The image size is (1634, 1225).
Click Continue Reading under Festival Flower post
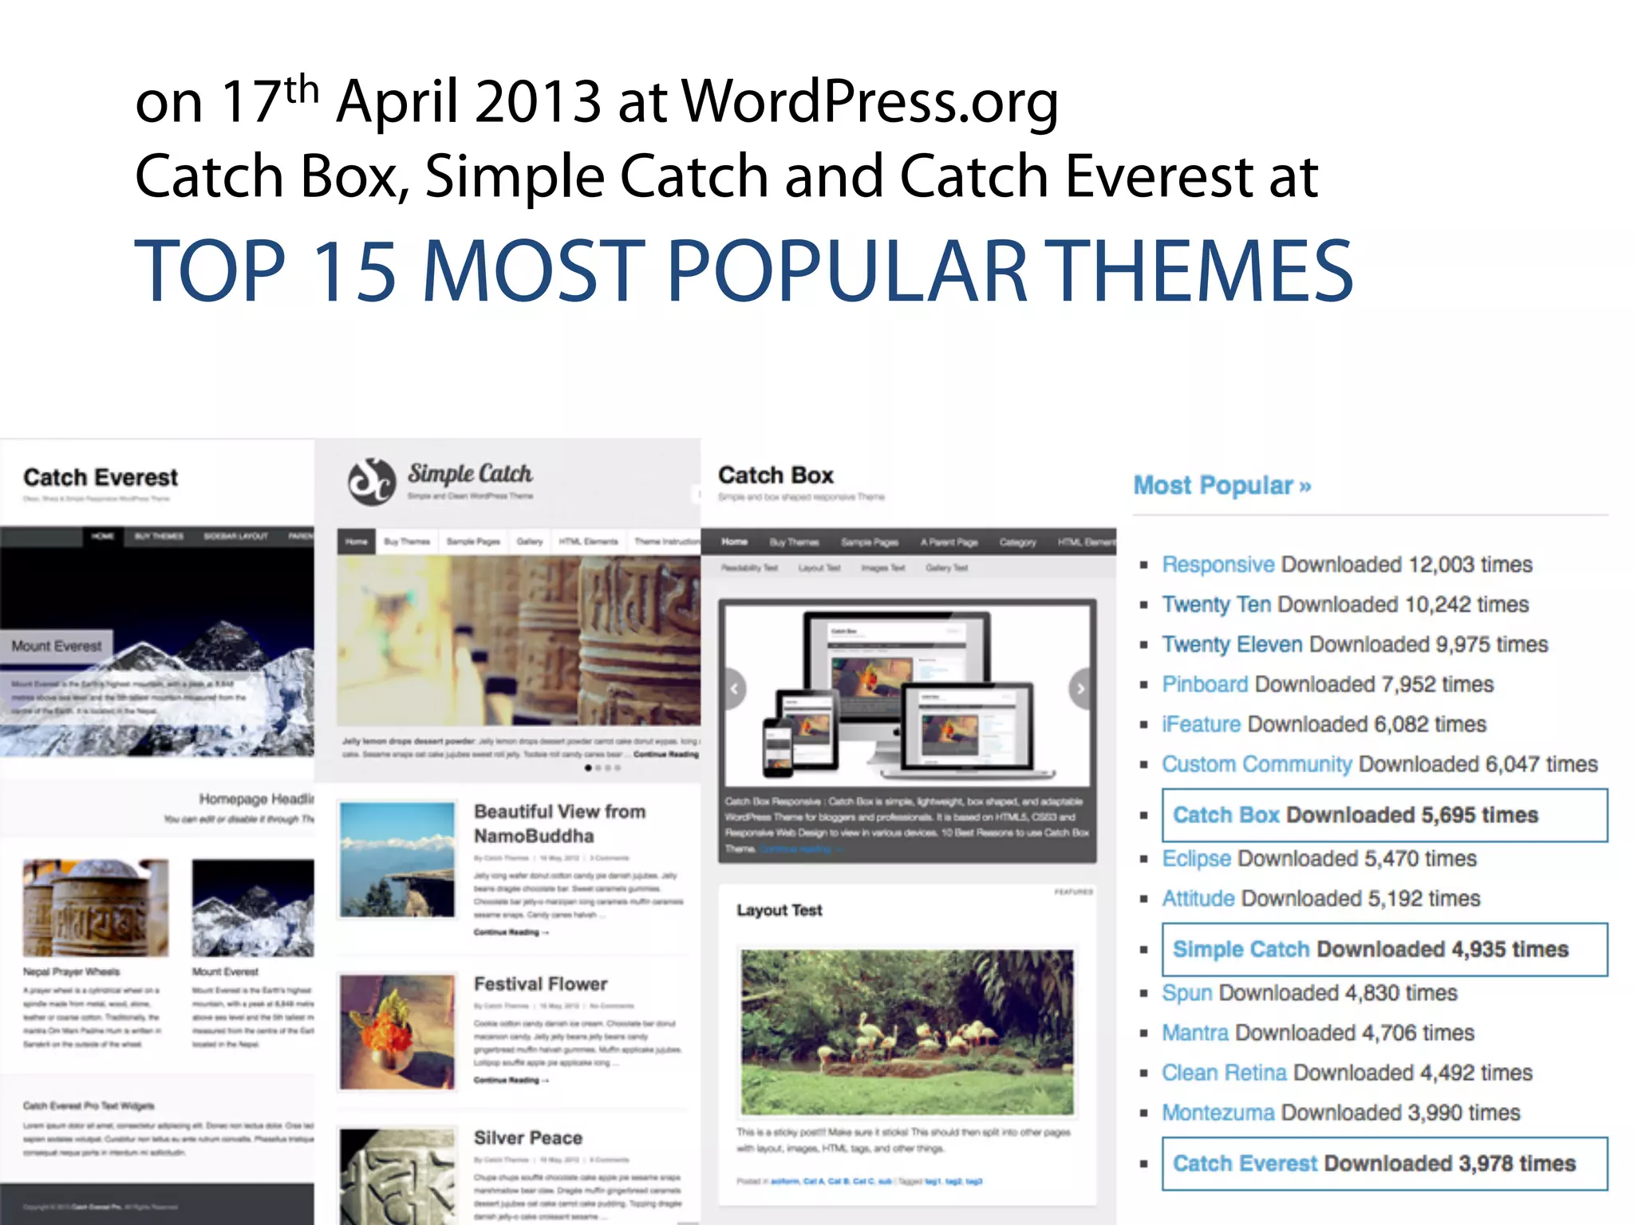click(x=511, y=1080)
